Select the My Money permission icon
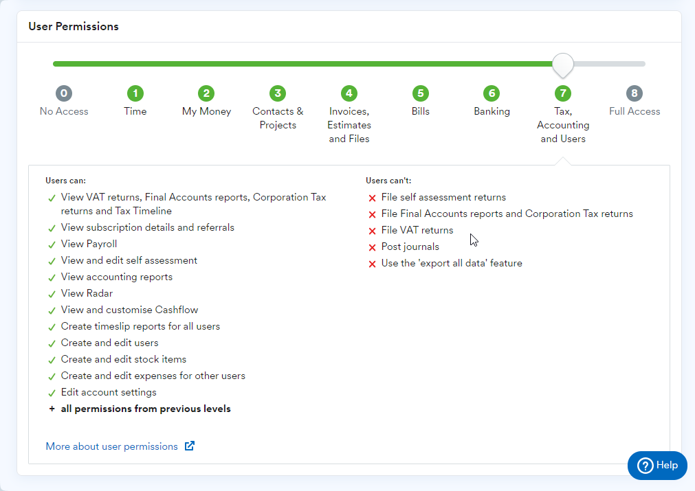 coord(206,93)
